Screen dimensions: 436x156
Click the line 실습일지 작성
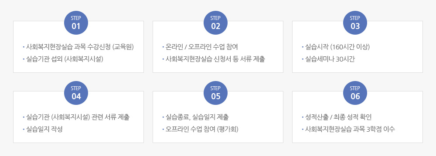pos(44,130)
